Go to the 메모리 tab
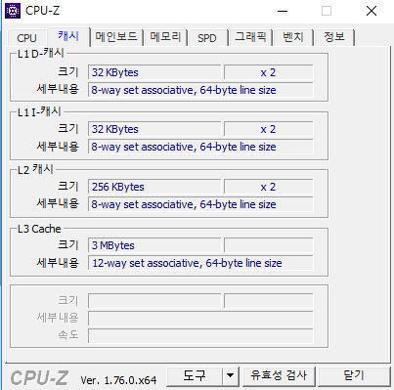394x390 pixels. tap(165, 37)
